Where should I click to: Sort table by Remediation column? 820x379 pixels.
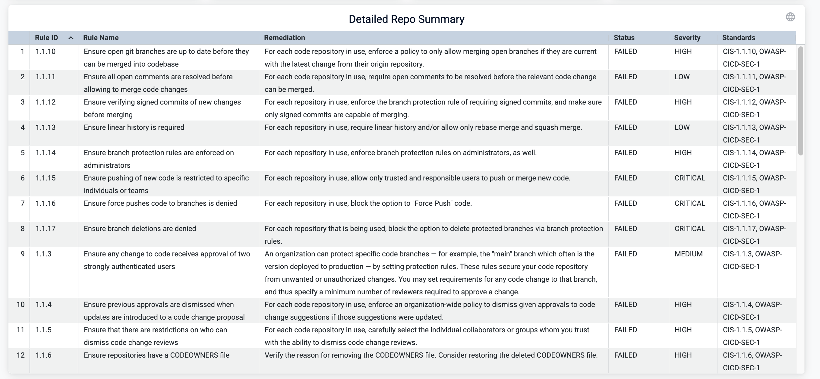coord(284,38)
